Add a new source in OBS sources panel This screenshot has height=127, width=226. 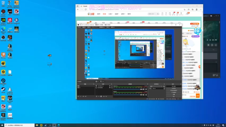click(96, 96)
